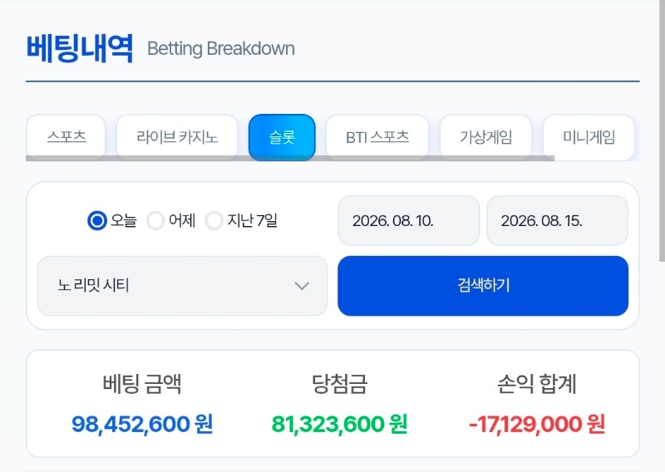Viewport: 665px width, 472px height.
Task: Select 지난 7일 radio option
Action: [x=214, y=220]
